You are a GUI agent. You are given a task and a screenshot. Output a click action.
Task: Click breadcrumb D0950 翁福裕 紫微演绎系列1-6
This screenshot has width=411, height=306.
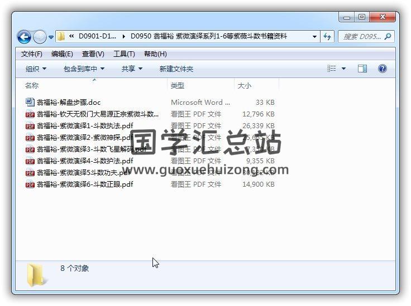click(209, 36)
